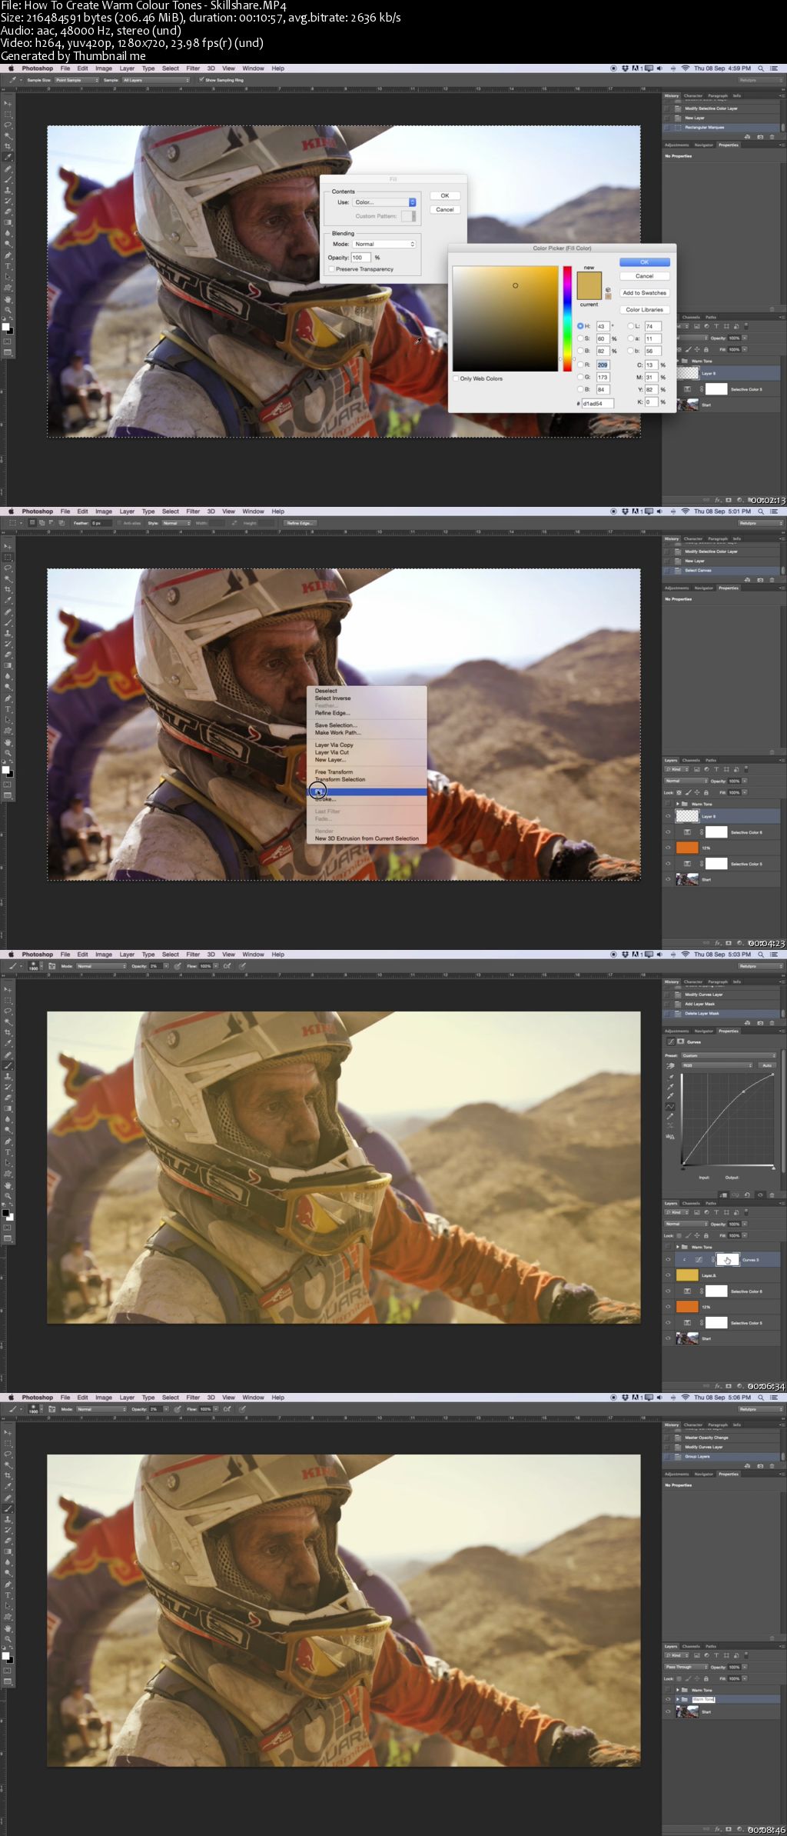Select the black point eyedropper in Curves properties

[670, 1077]
